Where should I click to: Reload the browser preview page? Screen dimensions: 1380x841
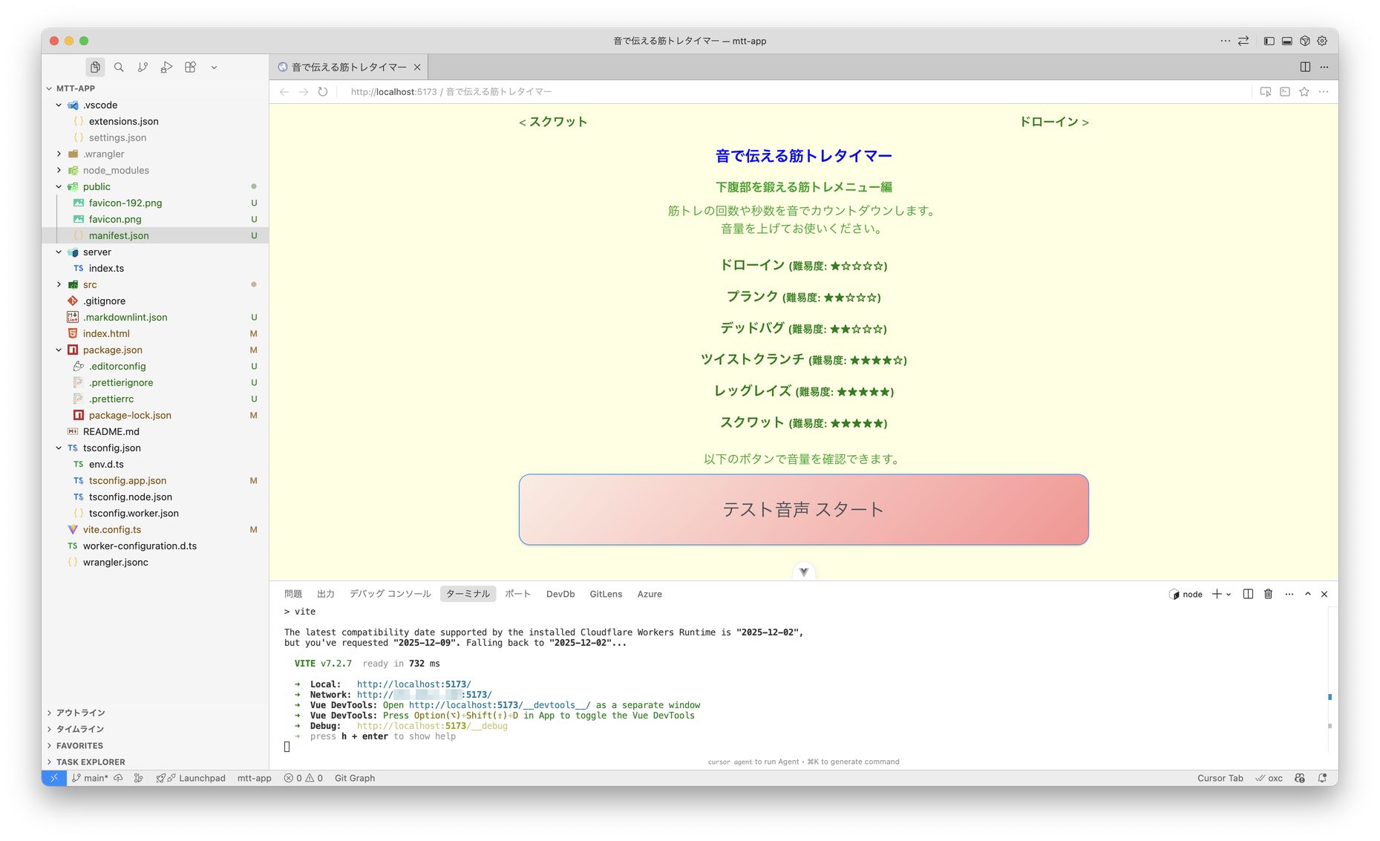(323, 92)
